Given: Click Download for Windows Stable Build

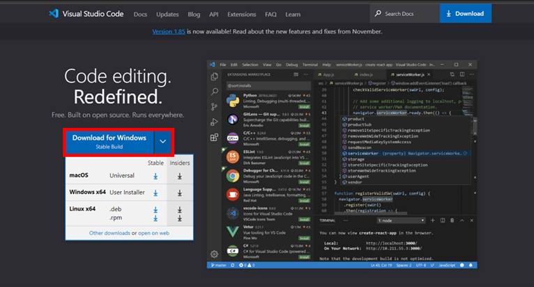Looking at the screenshot, I should point(109,142).
